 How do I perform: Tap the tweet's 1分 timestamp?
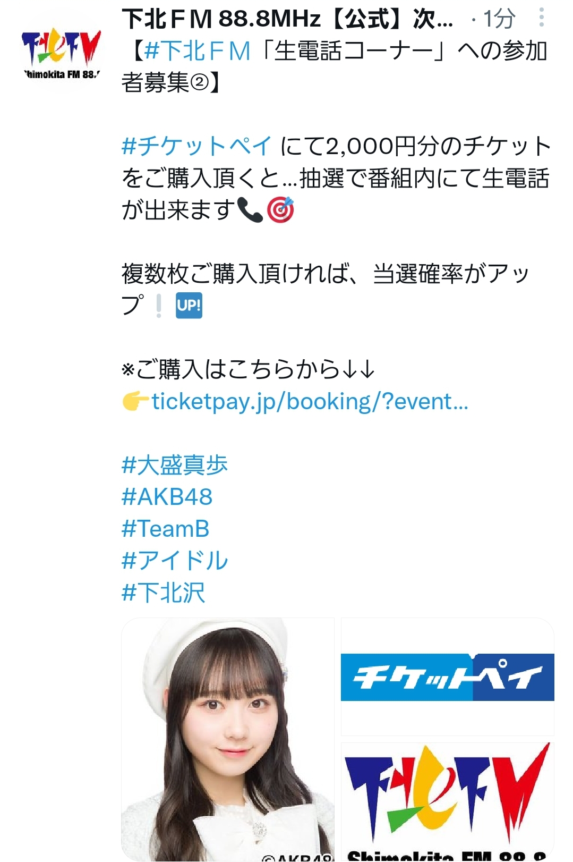pyautogui.click(x=499, y=19)
